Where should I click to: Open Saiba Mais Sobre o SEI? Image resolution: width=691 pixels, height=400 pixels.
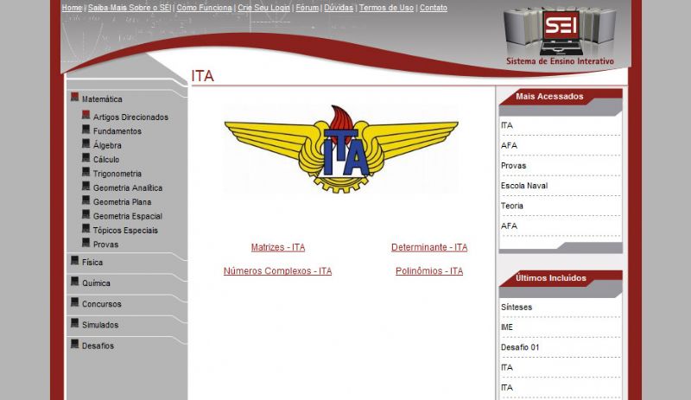coord(130,8)
